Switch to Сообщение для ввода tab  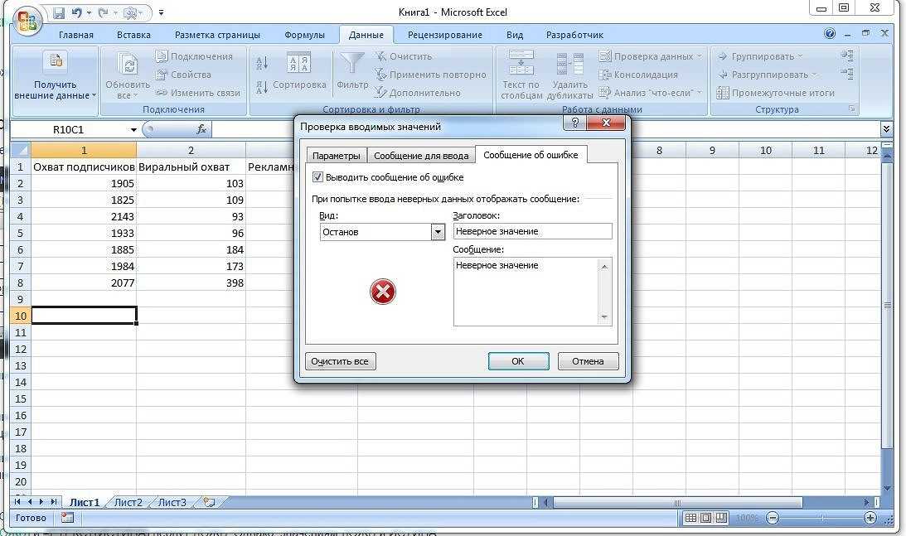click(x=421, y=156)
